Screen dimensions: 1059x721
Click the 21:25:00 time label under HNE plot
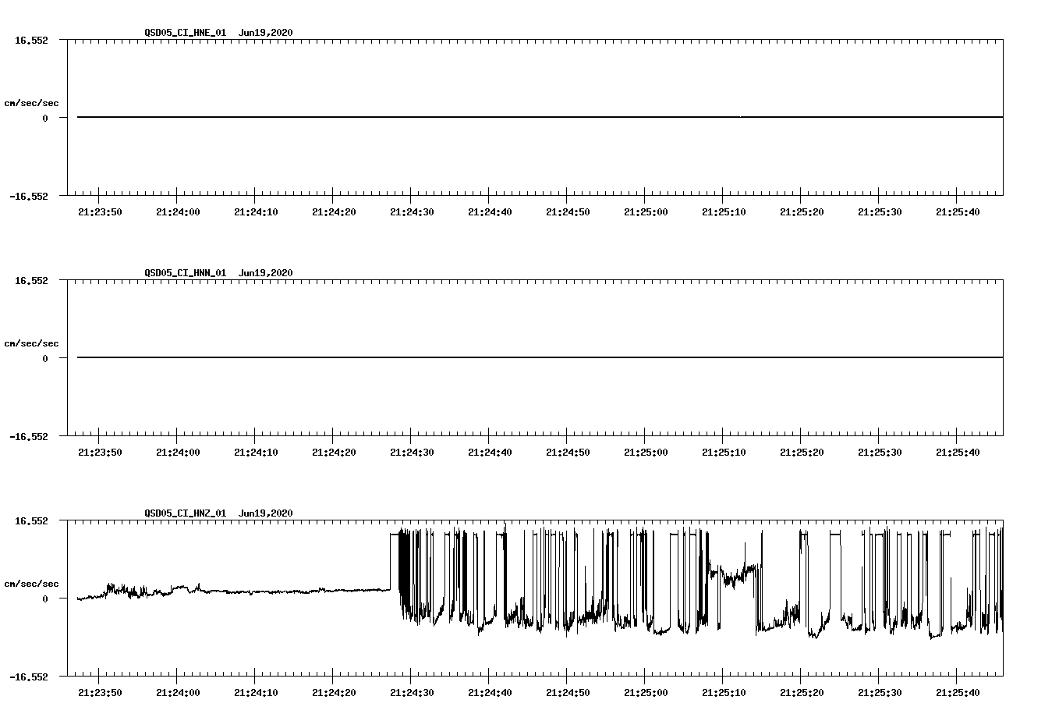pyautogui.click(x=646, y=212)
